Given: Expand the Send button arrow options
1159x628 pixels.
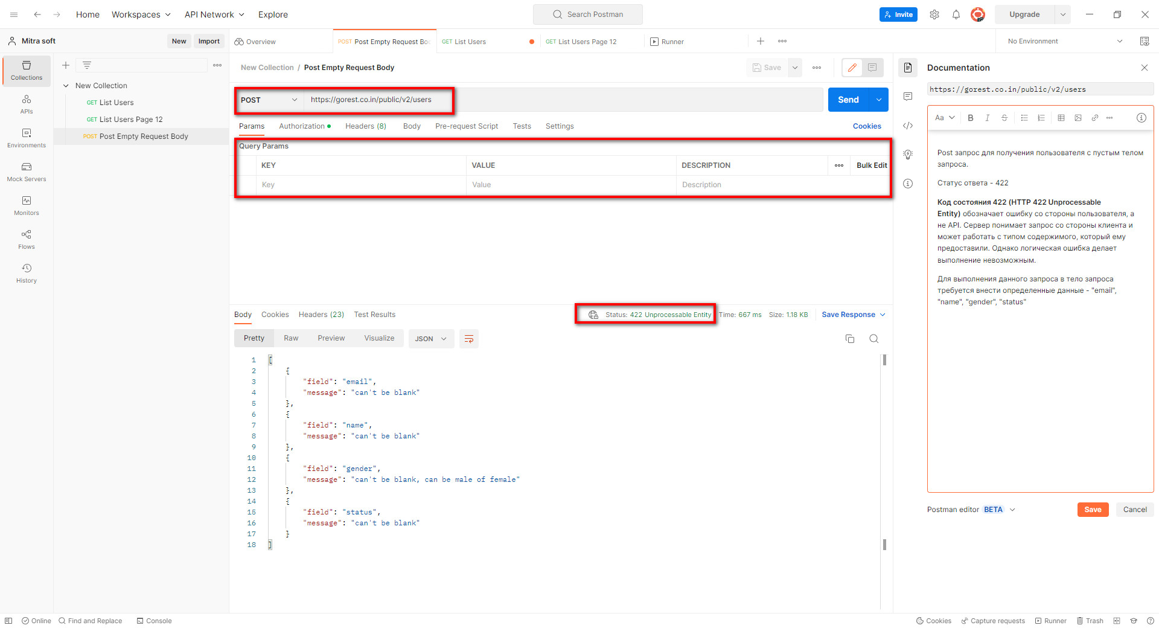Looking at the screenshot, I should (879, 100).
